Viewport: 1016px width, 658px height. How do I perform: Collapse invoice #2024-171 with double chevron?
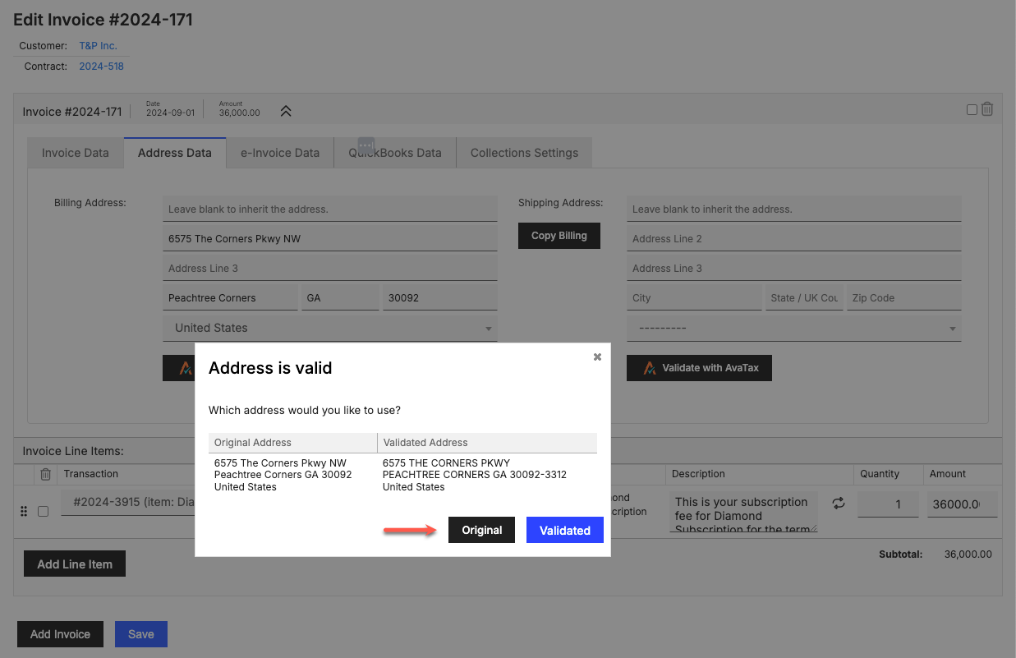pos(286,111)
